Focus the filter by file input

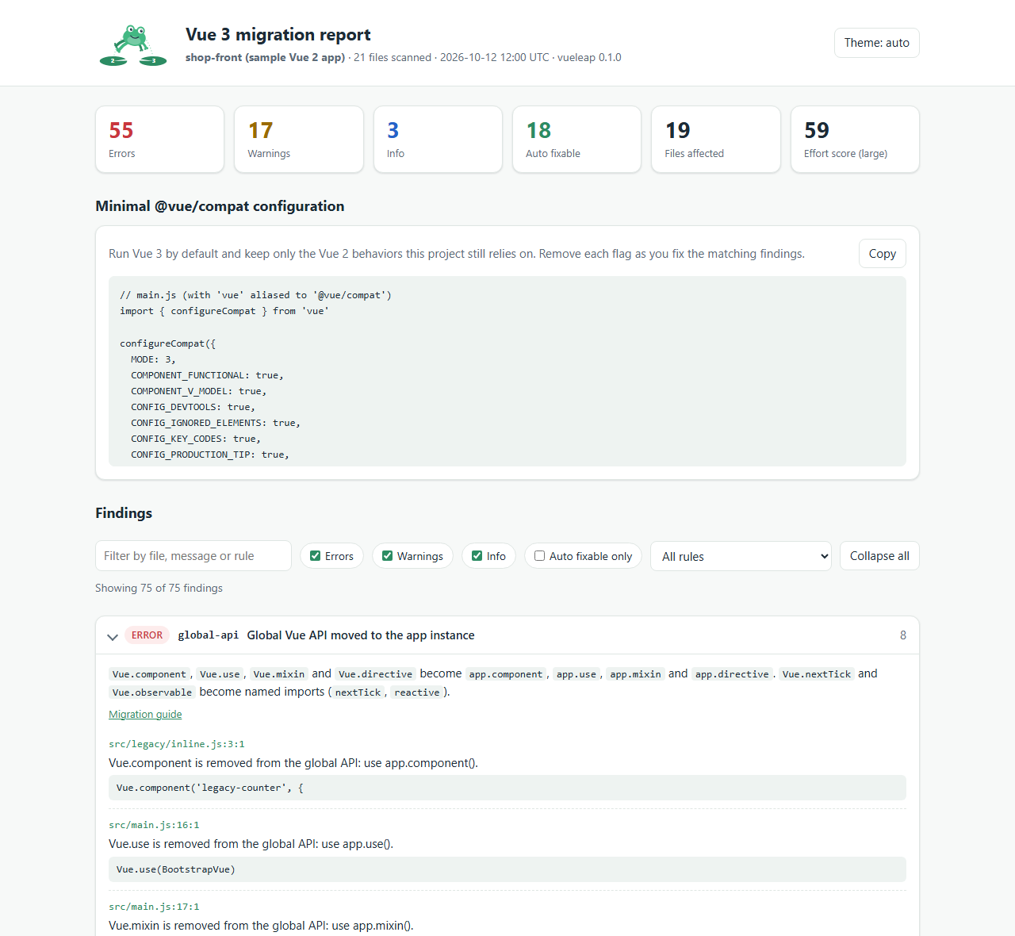[193, 556]
